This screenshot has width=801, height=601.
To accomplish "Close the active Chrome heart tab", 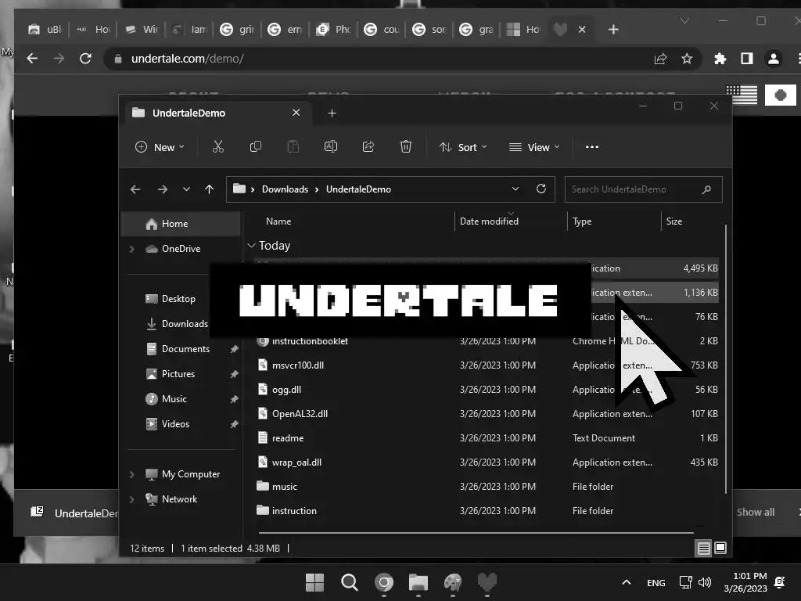I will (x=582, y=30).
